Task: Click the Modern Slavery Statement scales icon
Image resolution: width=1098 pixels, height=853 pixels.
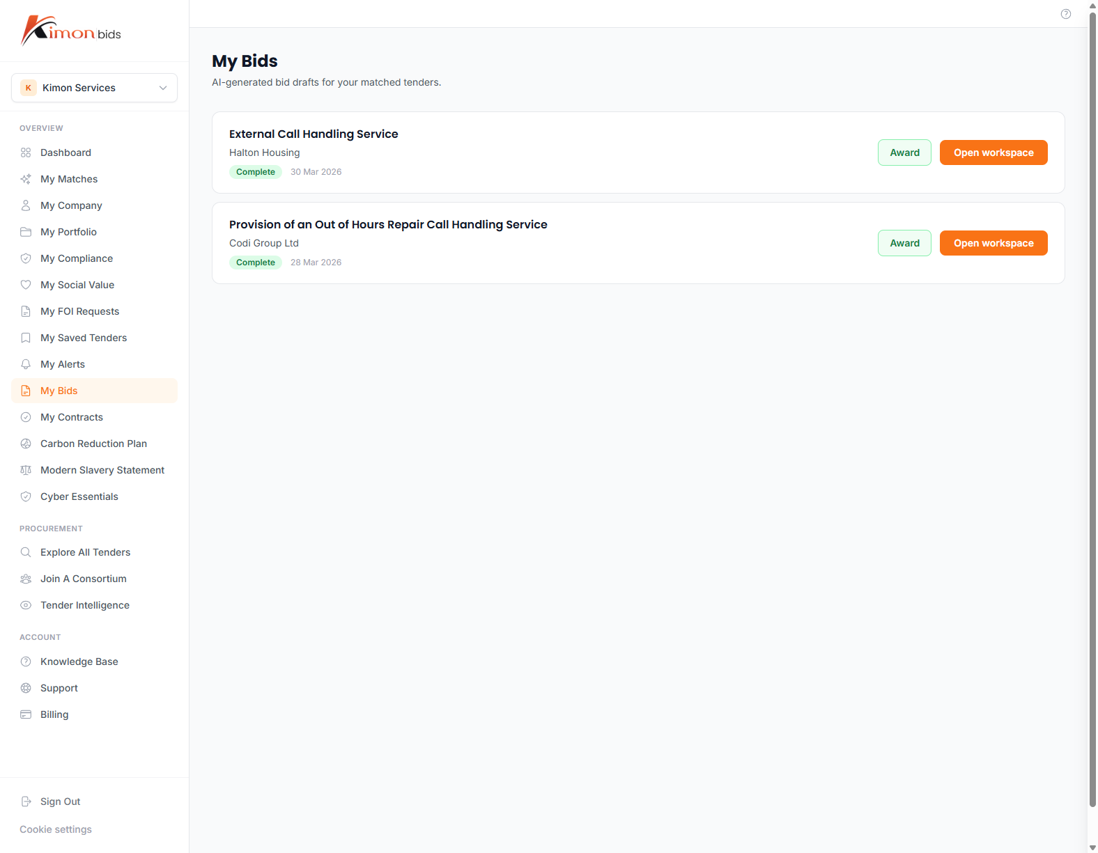Action: (26, 470)
